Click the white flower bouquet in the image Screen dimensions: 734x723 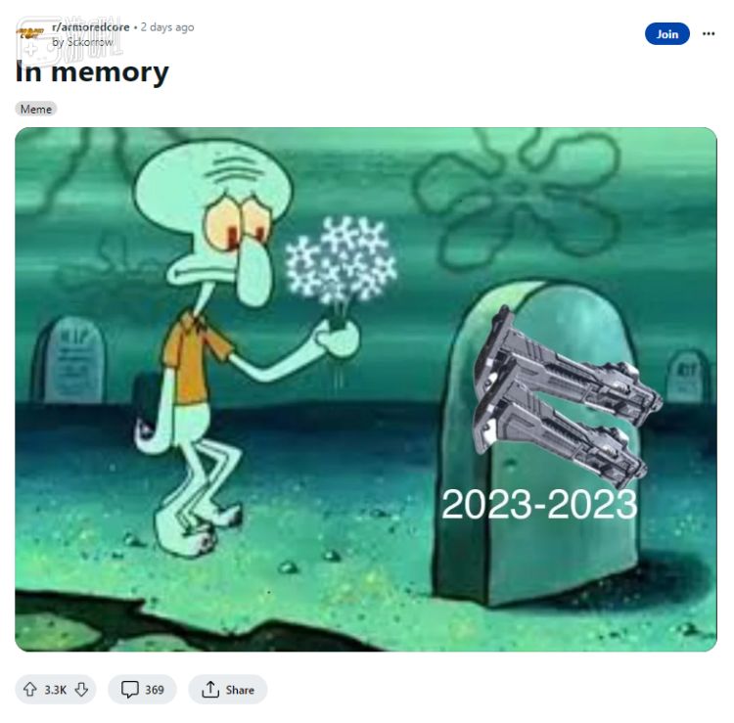point(341,262)
